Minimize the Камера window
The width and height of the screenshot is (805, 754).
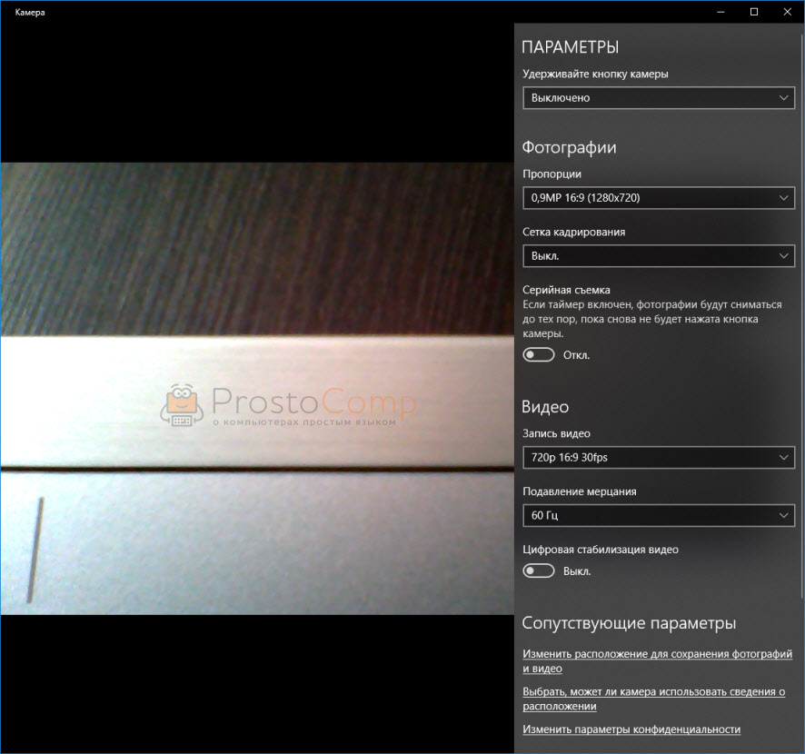pyautogui.click(x=720, y=12)
